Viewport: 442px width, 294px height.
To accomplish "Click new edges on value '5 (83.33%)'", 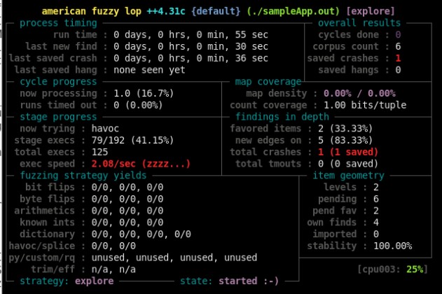I will [345, 141].
